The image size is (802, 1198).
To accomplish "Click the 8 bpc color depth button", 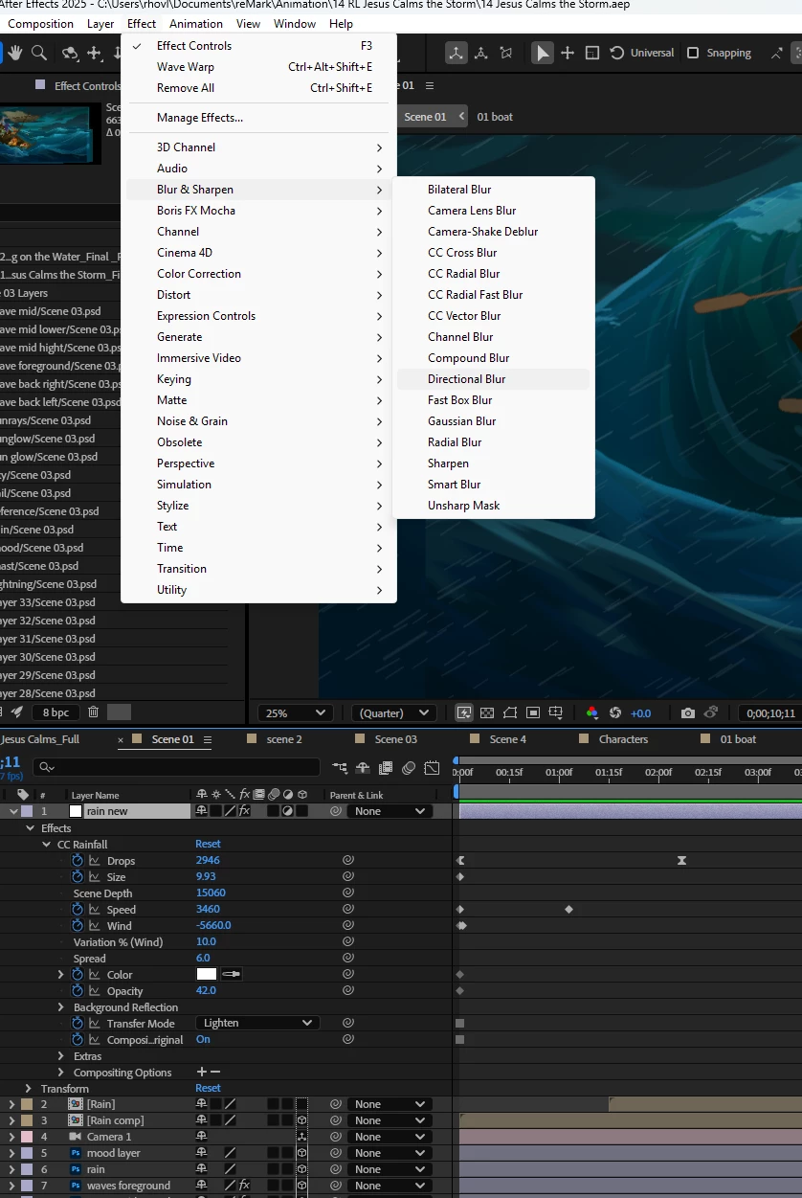I will click(x=56, y=712).
